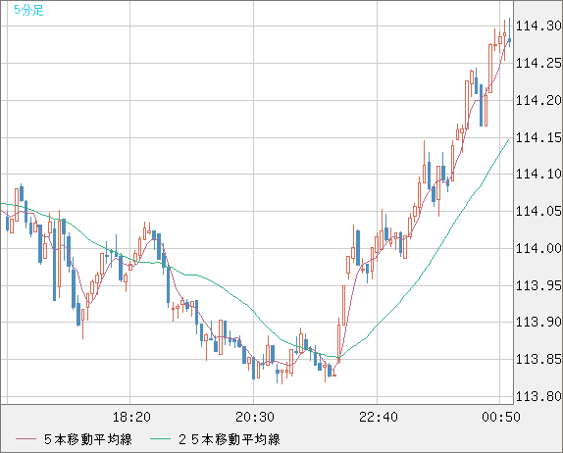Select the 113.80 price axis label
The width and height of the screenshot is (563, 453).
click(538, 396)
